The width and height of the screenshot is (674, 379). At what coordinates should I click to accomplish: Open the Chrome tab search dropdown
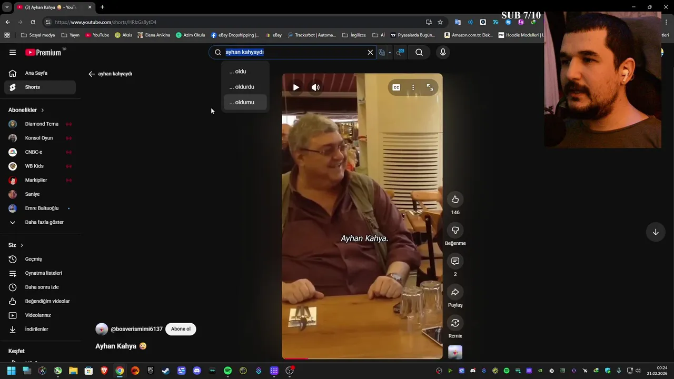(x=6, y=7)
